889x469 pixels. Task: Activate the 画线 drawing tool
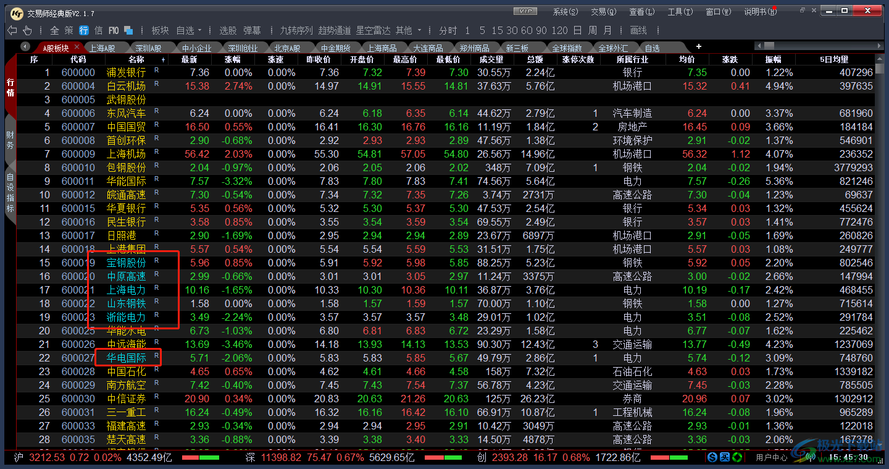tap(638, 30)
